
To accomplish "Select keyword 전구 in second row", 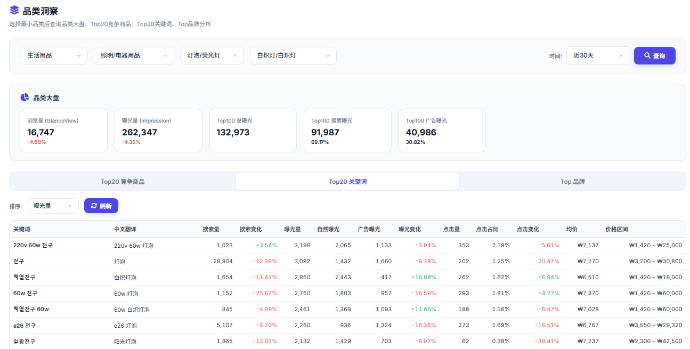I will 19,261.
